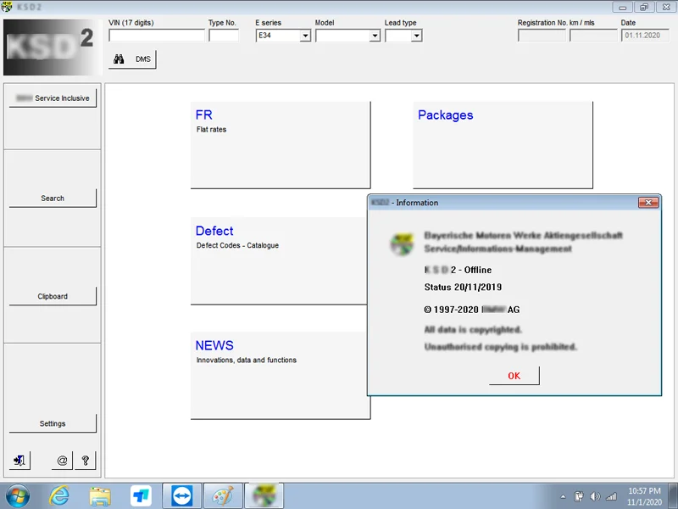This screenshot has height=509, width=678.
Task: Open the FR Flat rates tile
Action: coord(281,145)
